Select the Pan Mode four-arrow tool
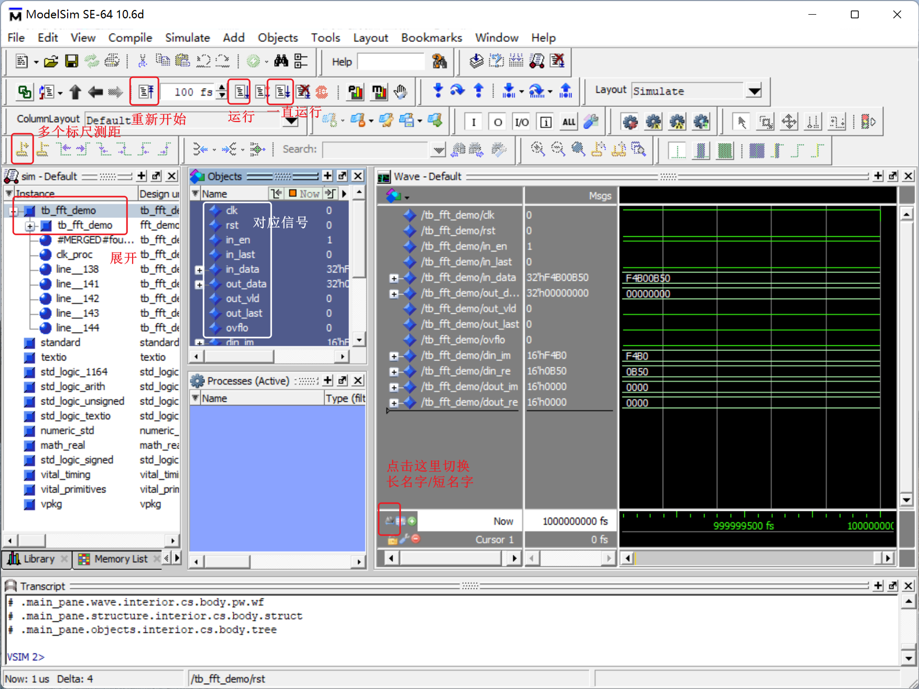The height and width of the screenshot is (689, 919). [789, 122]
